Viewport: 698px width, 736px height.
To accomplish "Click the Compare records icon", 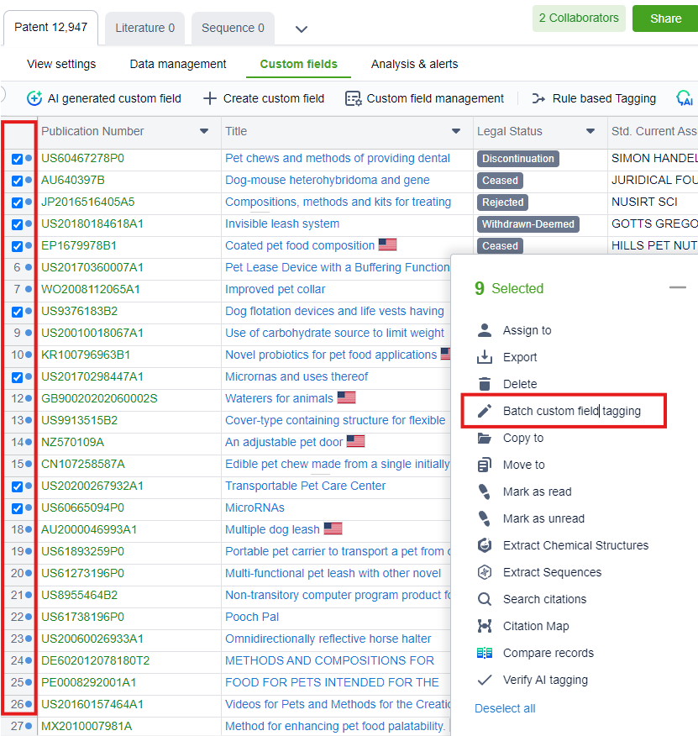I will 485,653.
